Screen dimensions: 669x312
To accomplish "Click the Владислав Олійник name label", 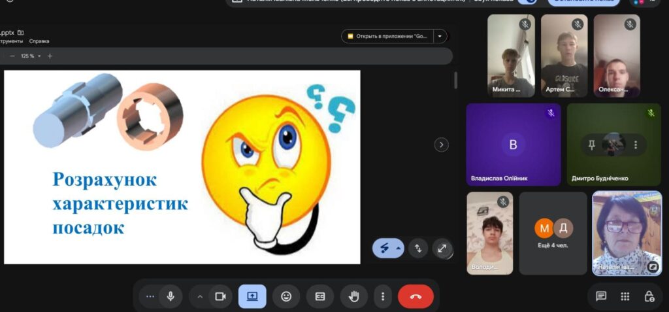I will pyautogui.click(x=498, y=178).
